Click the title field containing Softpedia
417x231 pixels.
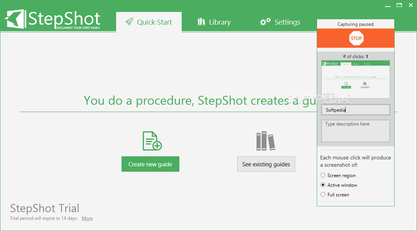click(x=356, y=110)
